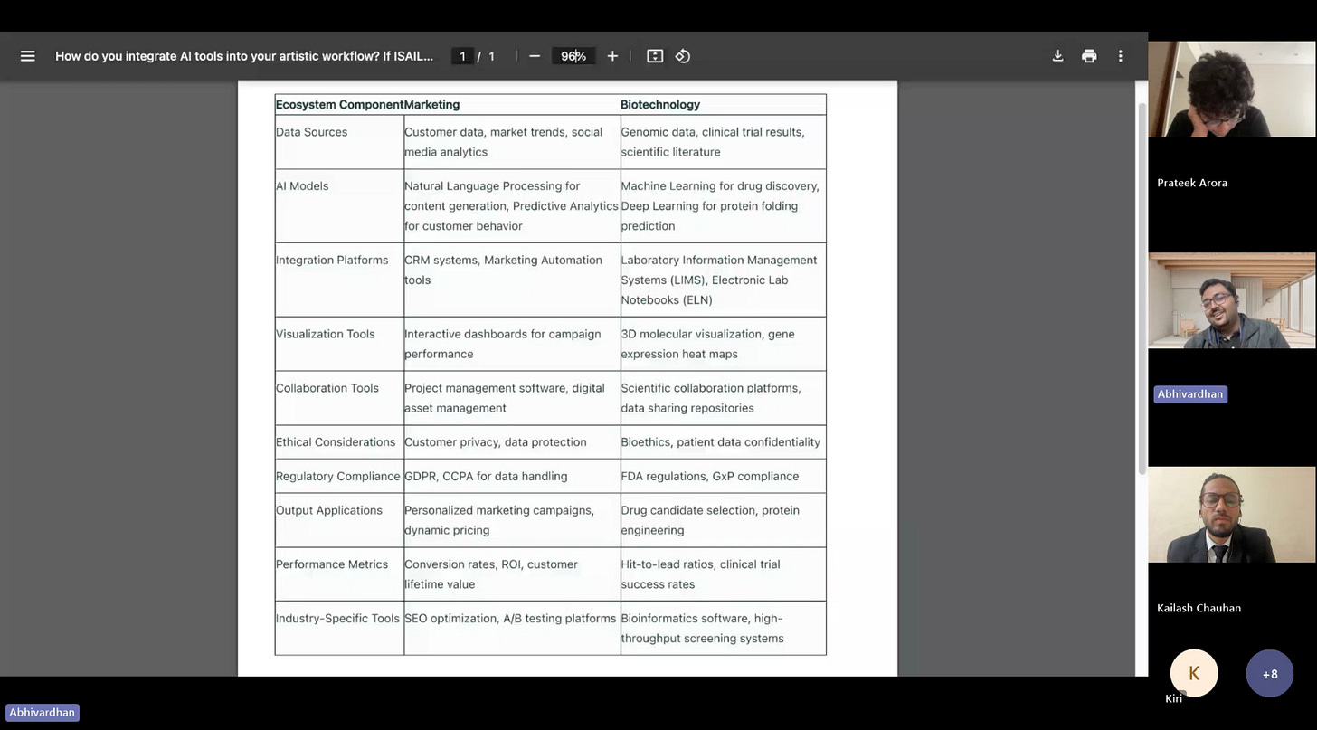Click the Data Sources row label

[x=312, y=132]
